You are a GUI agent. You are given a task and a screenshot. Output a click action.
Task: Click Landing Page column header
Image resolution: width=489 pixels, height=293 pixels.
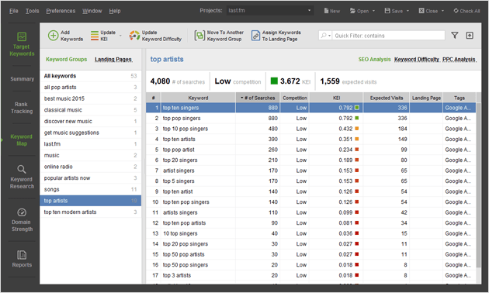[426, 98]
